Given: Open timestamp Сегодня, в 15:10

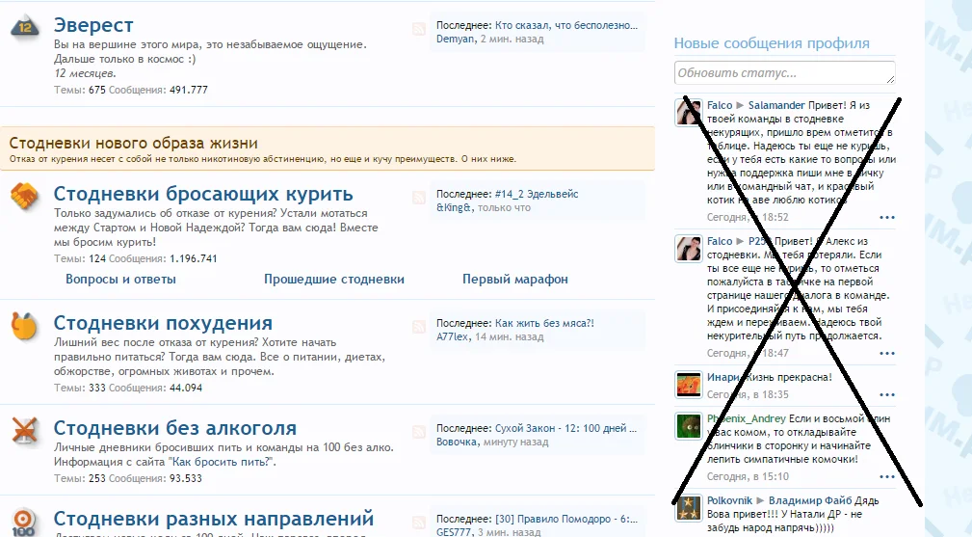Looking at the screenshot, I should tap(749, 476).
